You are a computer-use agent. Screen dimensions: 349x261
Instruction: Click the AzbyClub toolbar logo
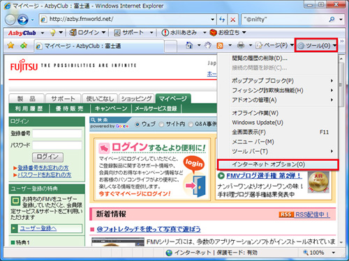pyautogui.click(x=22, y=33)
